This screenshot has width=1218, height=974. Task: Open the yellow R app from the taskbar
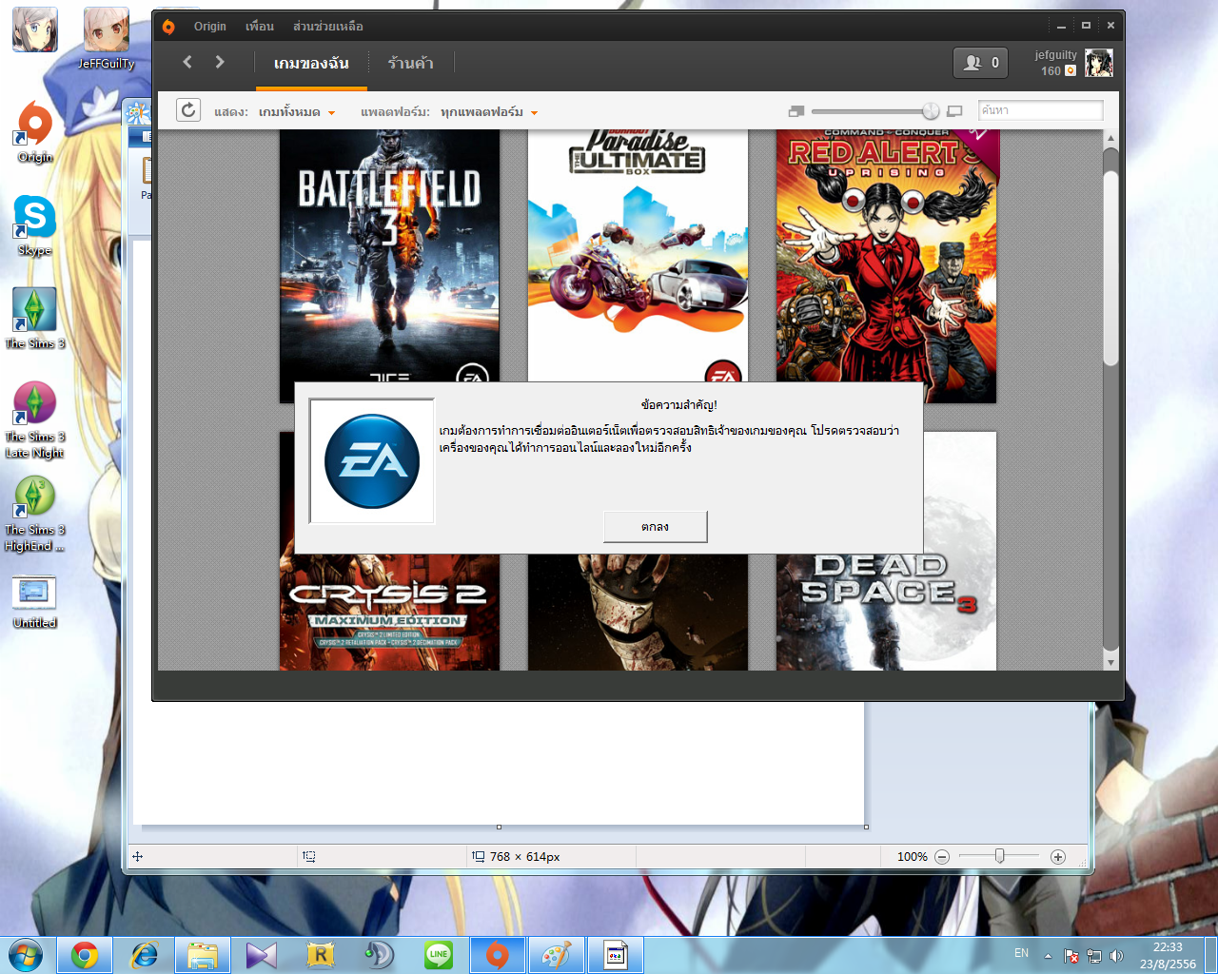tap(321, 955)
